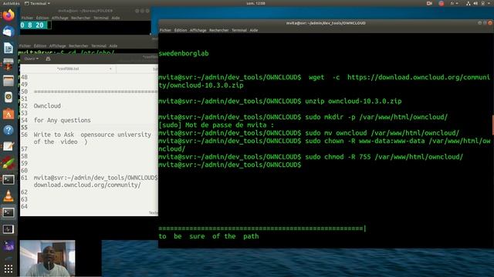This screenshot has width=494, height=277.
Task: Close the first gedit tab
Action: [110, 68]
